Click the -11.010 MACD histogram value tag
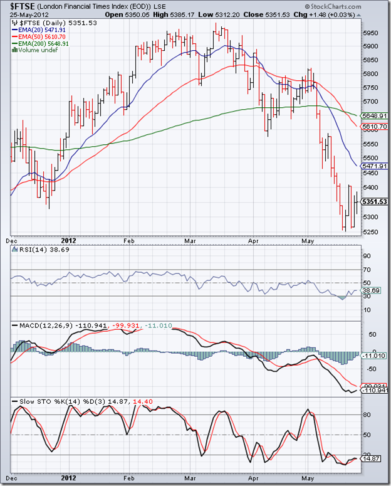Screen dimensions: 391x486 (373, 356)
